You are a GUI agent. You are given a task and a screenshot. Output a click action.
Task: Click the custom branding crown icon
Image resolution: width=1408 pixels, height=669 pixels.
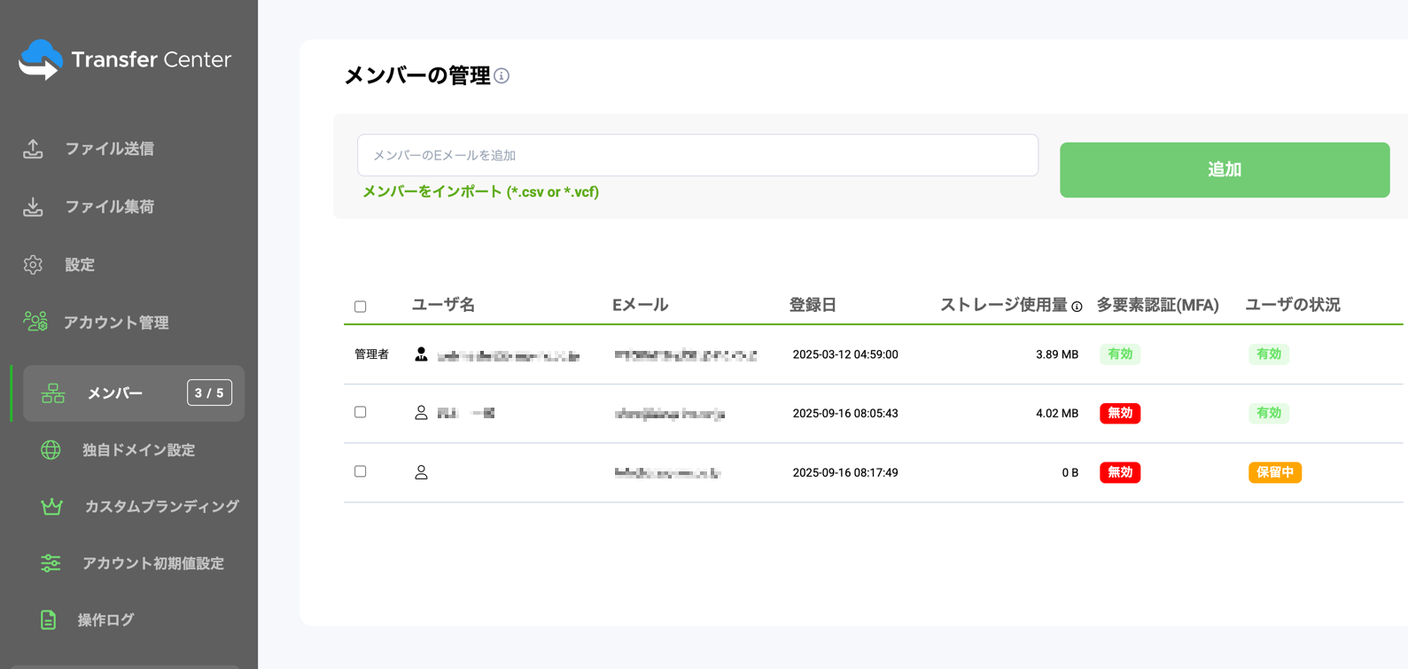[x=51, y=507]
